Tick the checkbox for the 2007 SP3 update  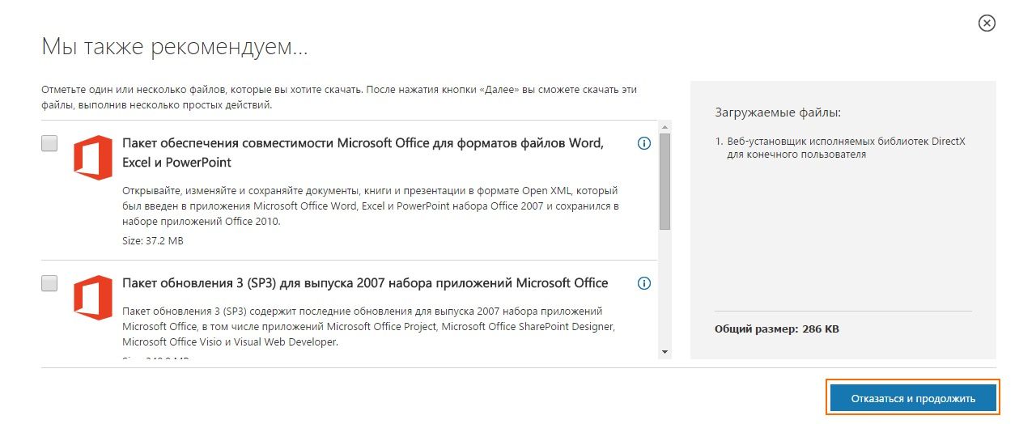[49, 283]
